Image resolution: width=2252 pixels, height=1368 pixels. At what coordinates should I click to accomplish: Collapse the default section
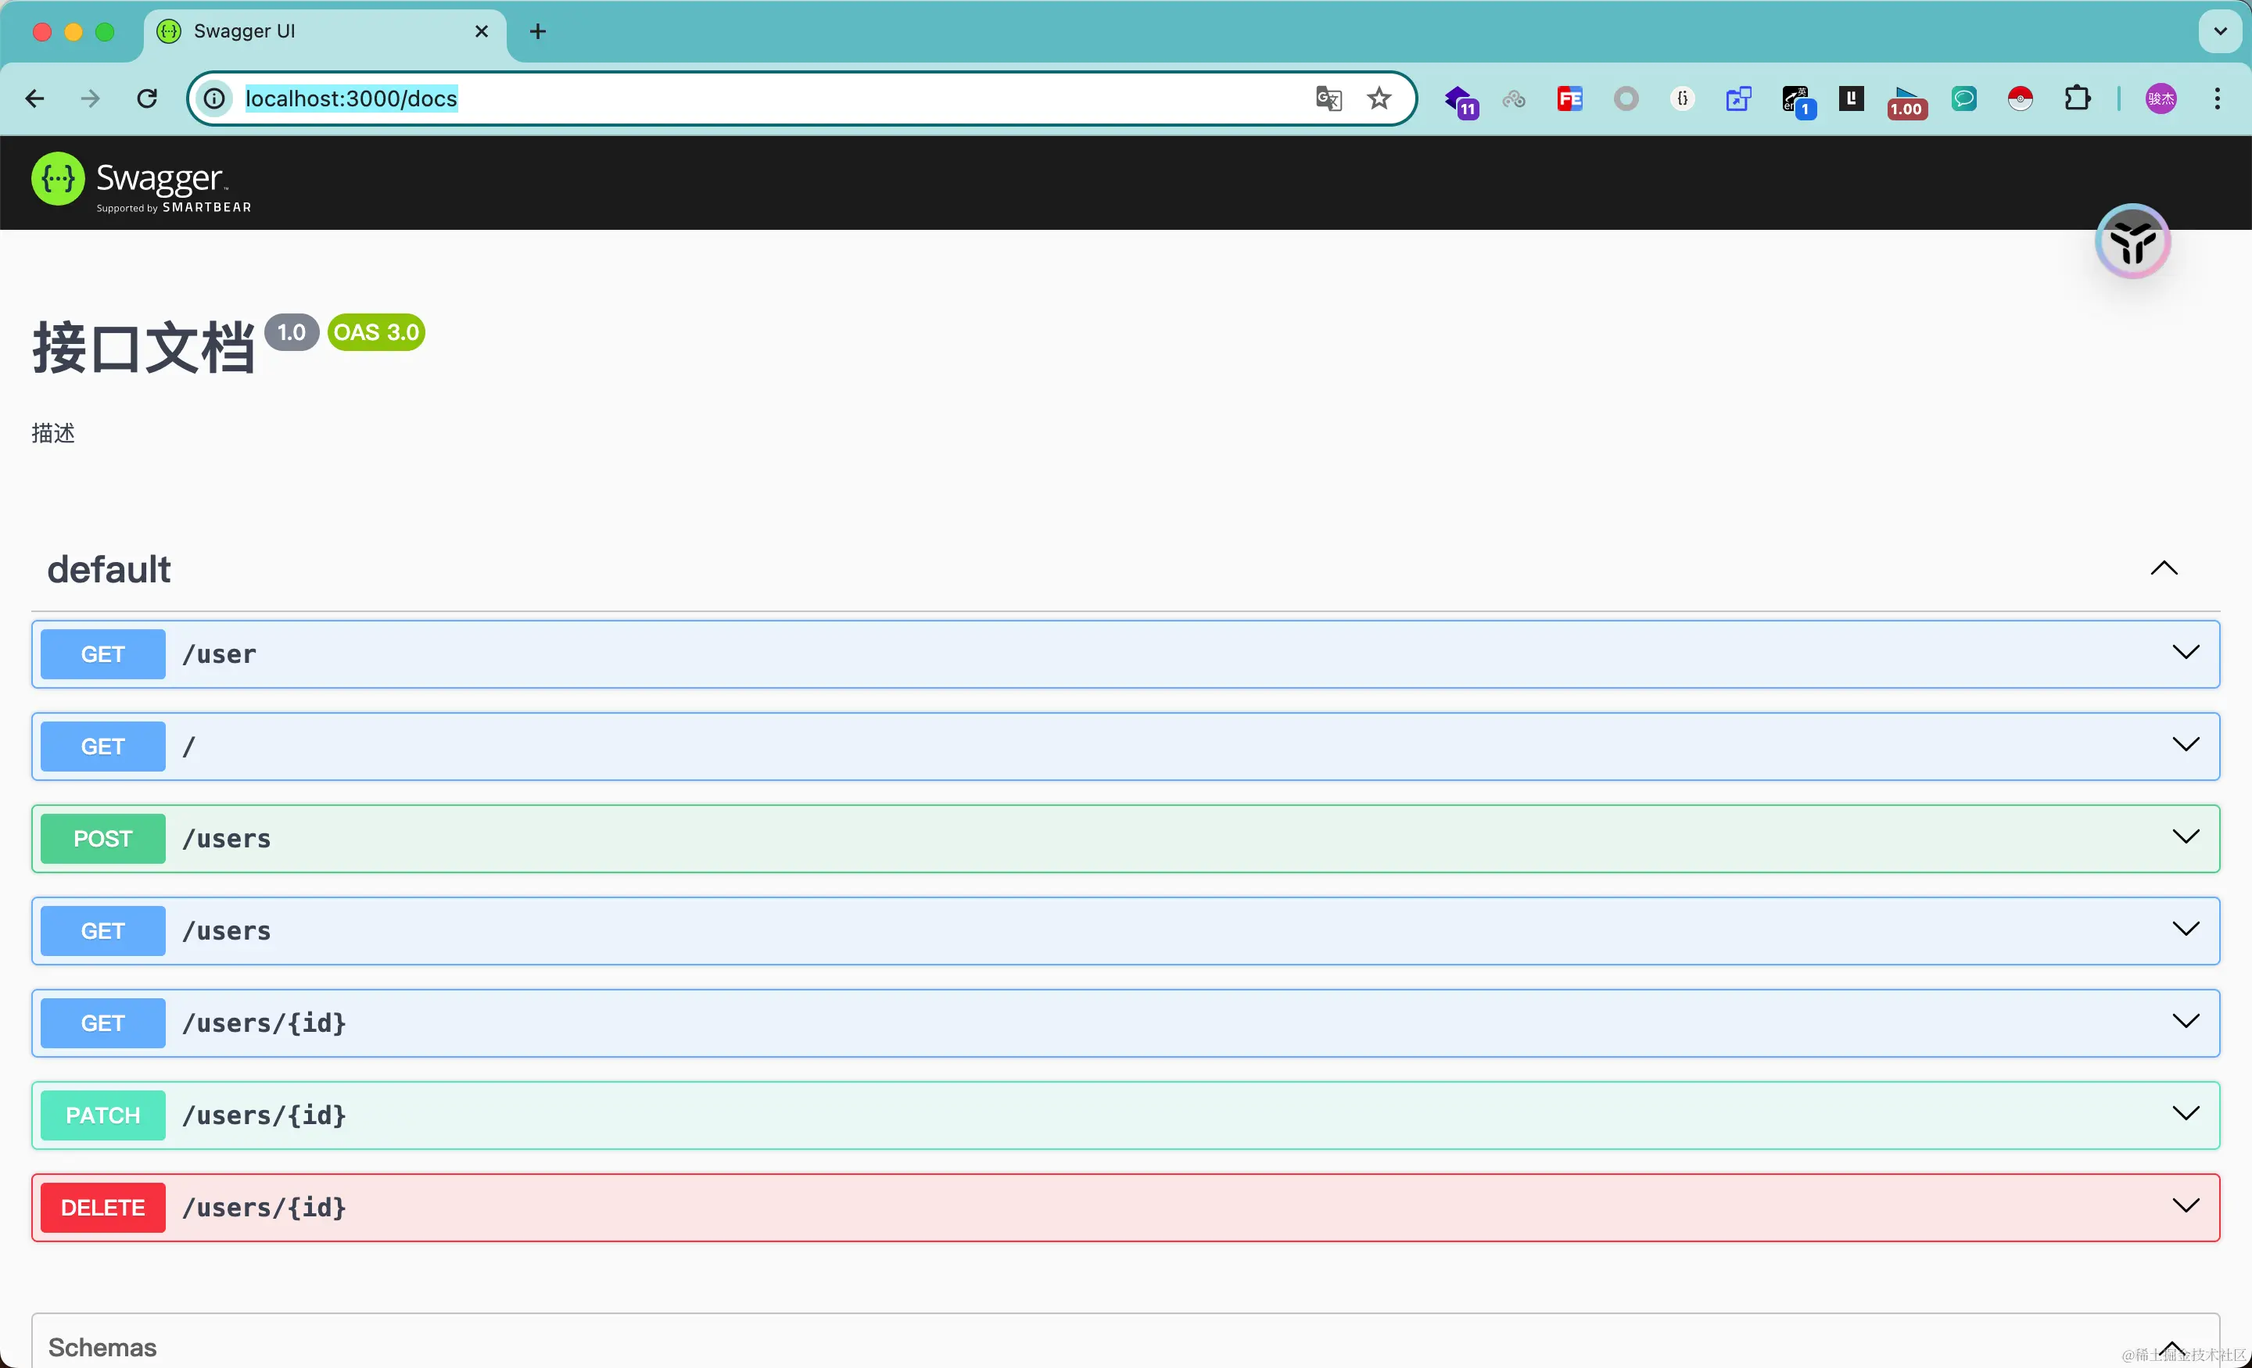coord(2164,568)
